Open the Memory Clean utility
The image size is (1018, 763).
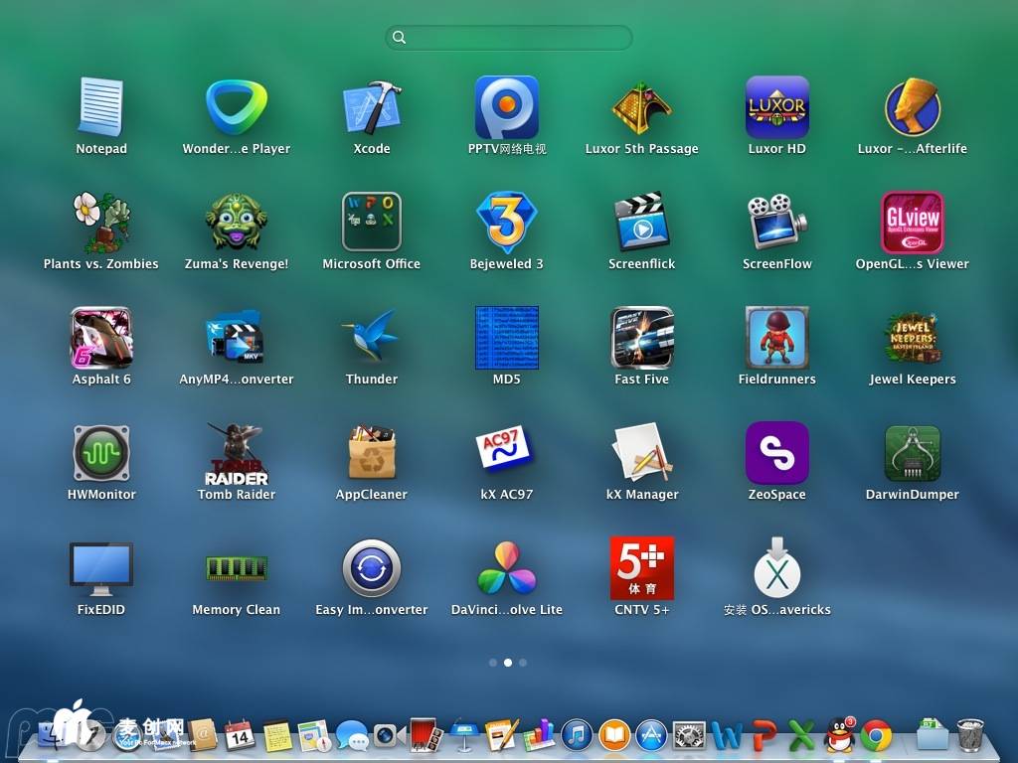[x=237, y=569]
